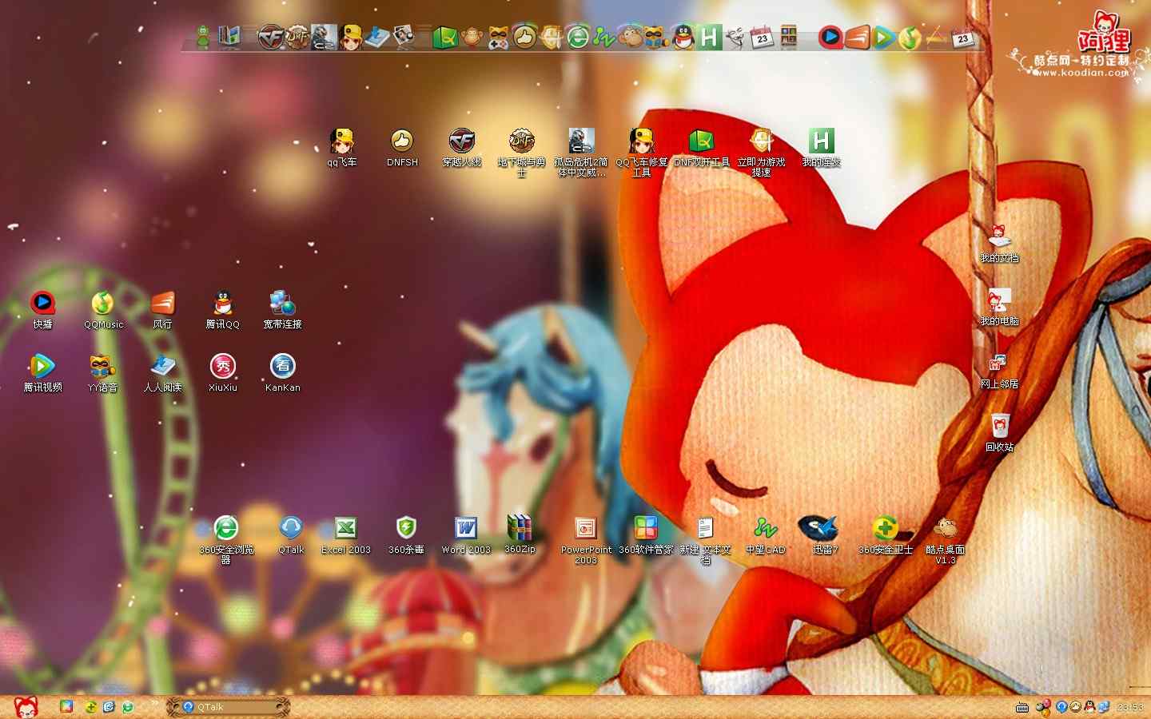Open the Ali fox Start button
This screenshot has height=719, width=1151.
point(26,707)
